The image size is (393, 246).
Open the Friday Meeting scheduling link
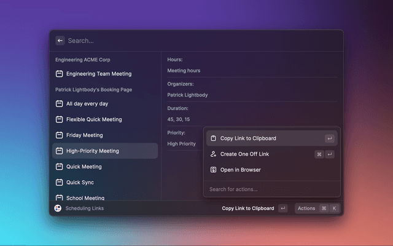click(84, 135)
